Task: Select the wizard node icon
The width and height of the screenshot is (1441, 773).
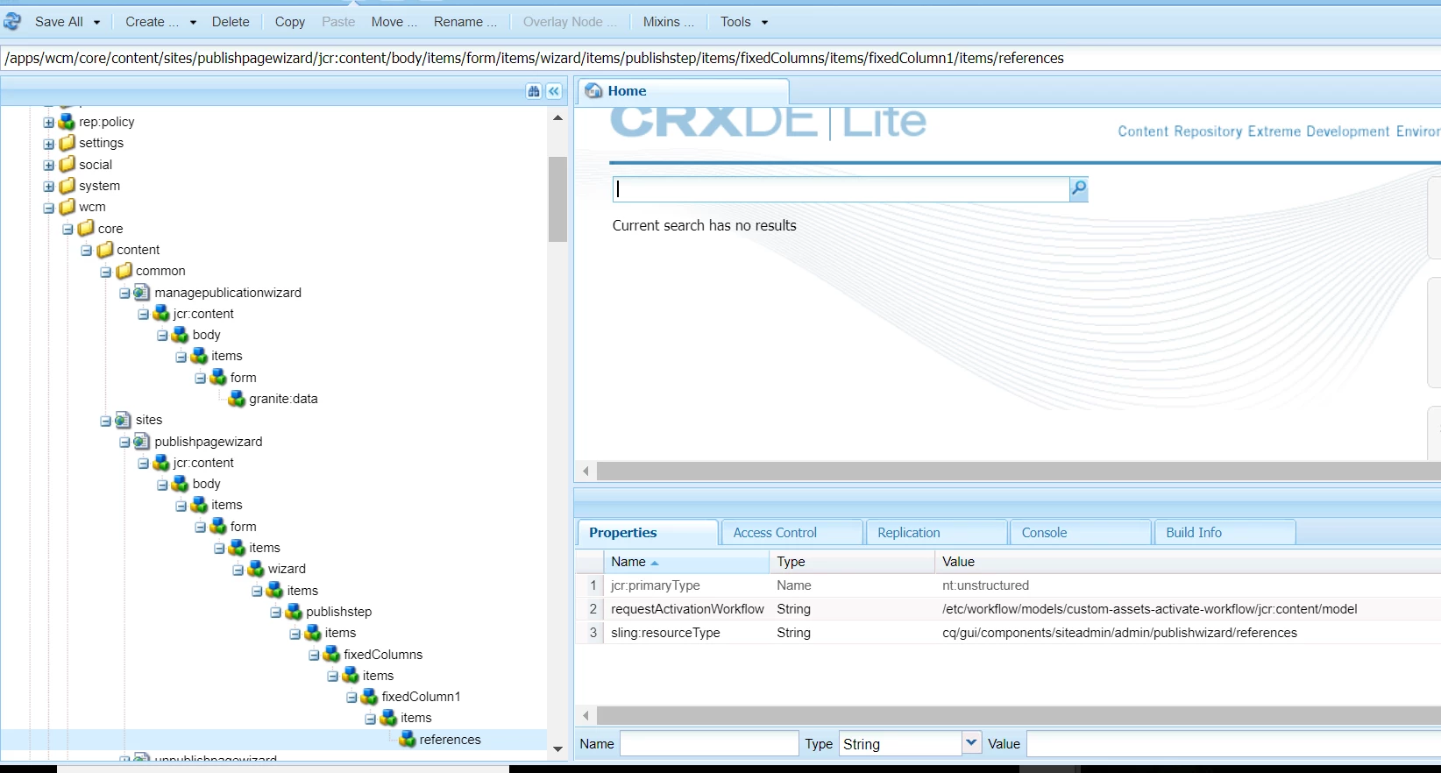Action: click(x=256, y=569)
